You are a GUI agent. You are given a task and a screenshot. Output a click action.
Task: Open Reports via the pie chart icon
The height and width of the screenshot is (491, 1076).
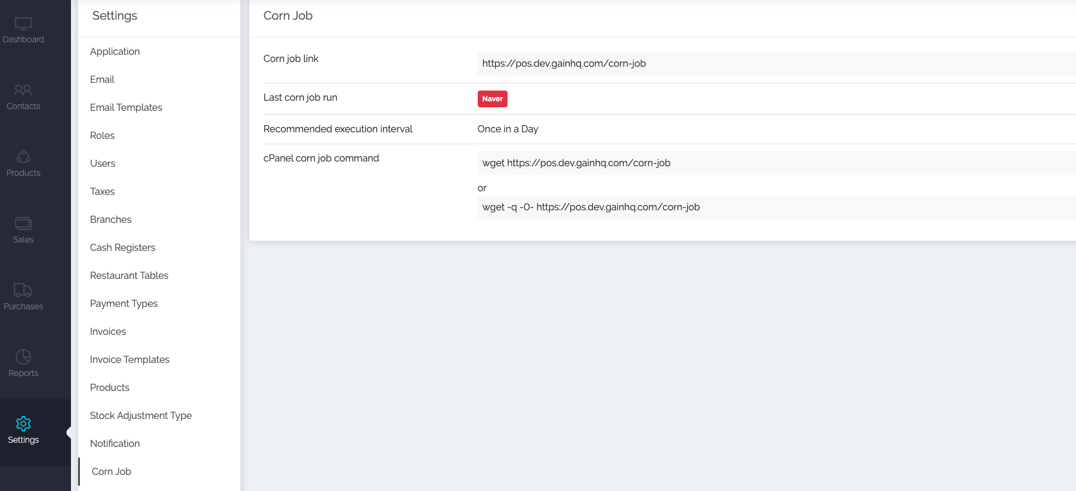(23, 357)
